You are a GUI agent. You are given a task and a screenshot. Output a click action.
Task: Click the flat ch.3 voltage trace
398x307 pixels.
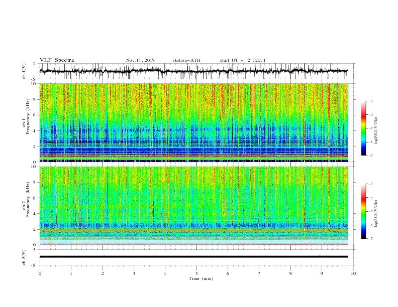(193, 257)
